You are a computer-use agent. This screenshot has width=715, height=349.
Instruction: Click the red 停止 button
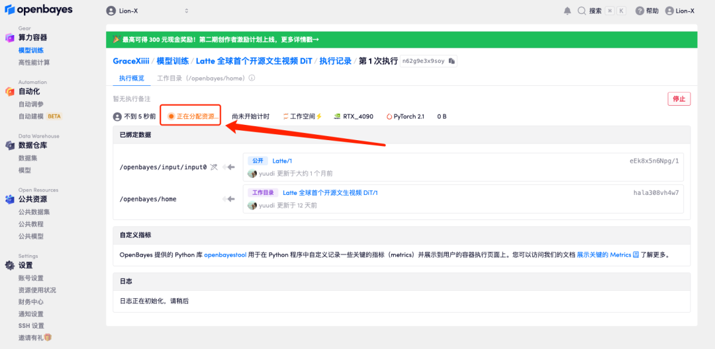[x=679, y=98]
